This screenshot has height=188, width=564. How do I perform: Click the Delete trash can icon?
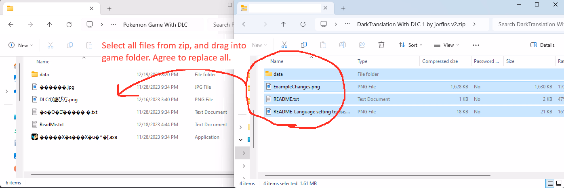pos(381,45)
